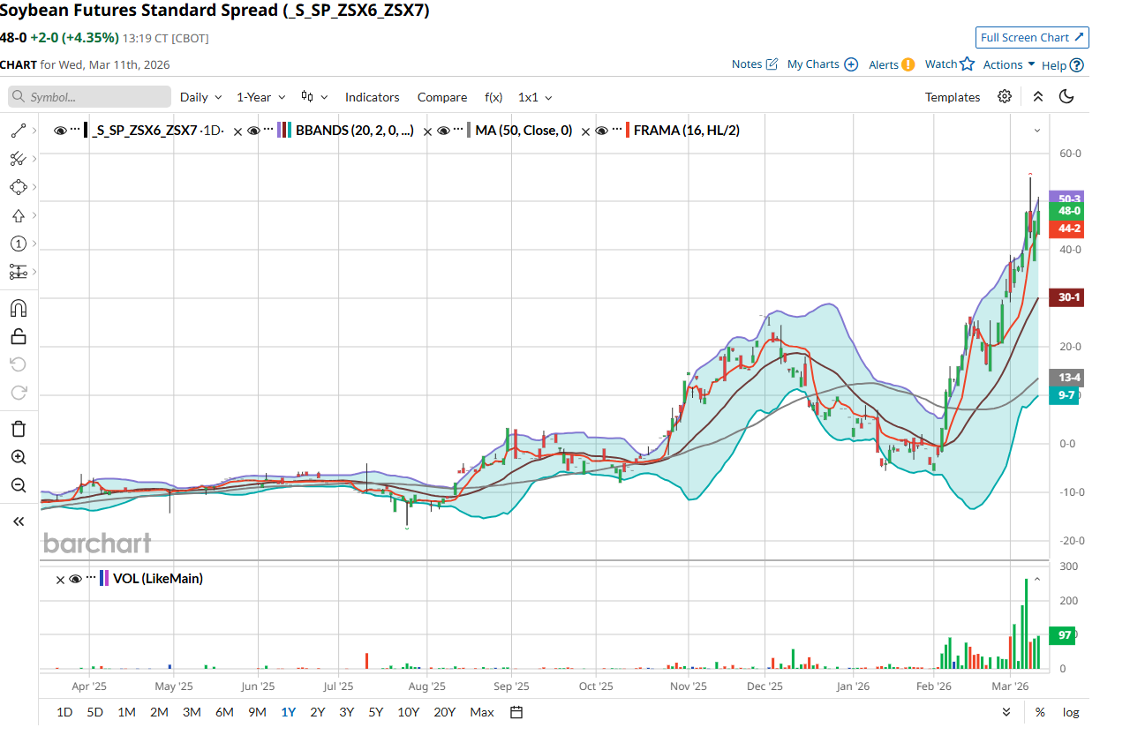Open Notes for this chart
This screenshot has width=1130, height=735.
pos(755,64)
